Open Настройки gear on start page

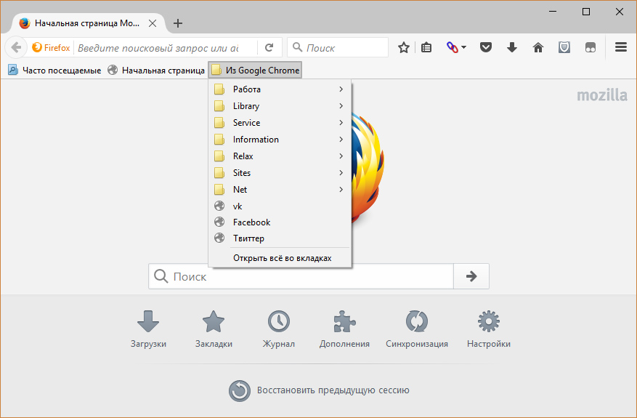click(489, 329)
